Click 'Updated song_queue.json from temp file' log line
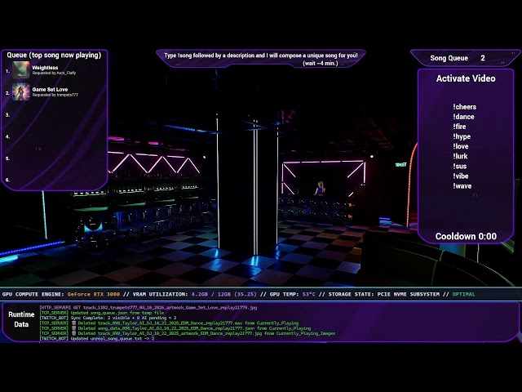The height and width of the screenshot is (392, 522). pos(102,313)
